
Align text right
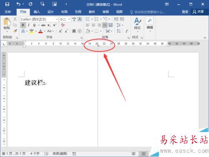point(99,25)
